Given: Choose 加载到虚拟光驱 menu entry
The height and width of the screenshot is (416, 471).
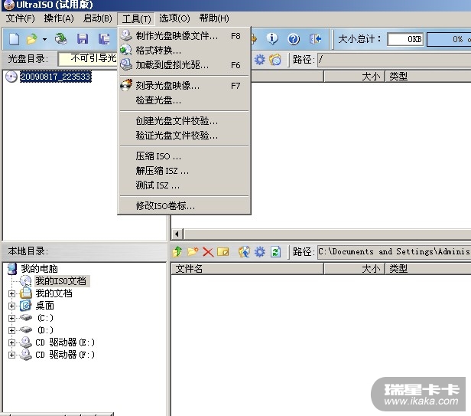Looking at the screenshot, I should coord(184,65).
